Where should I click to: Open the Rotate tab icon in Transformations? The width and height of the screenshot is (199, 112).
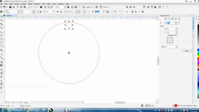pyautogui.click(x=169, y=19)
